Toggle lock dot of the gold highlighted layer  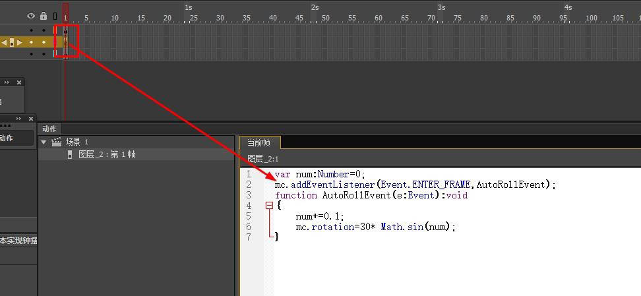coord(44,42)
